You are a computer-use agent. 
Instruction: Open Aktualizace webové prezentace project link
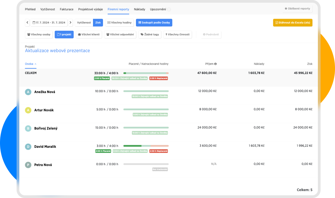57,51
